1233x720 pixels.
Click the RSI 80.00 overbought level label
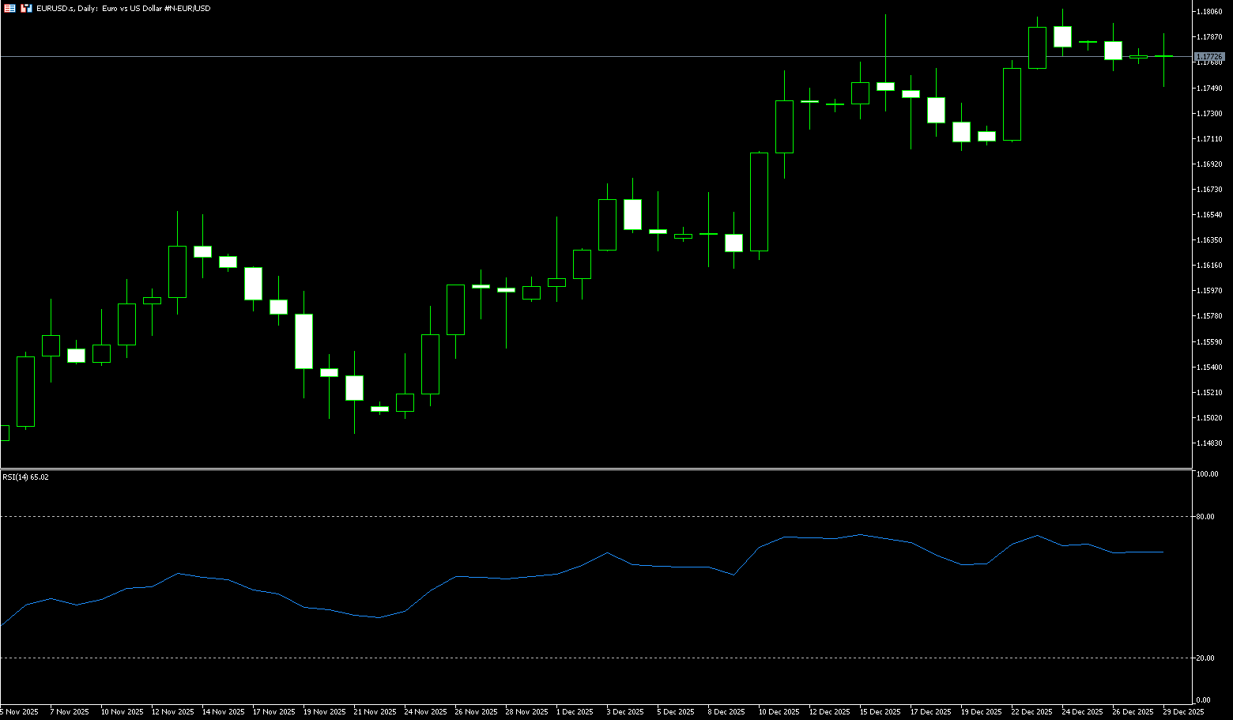coord(1205,517)
